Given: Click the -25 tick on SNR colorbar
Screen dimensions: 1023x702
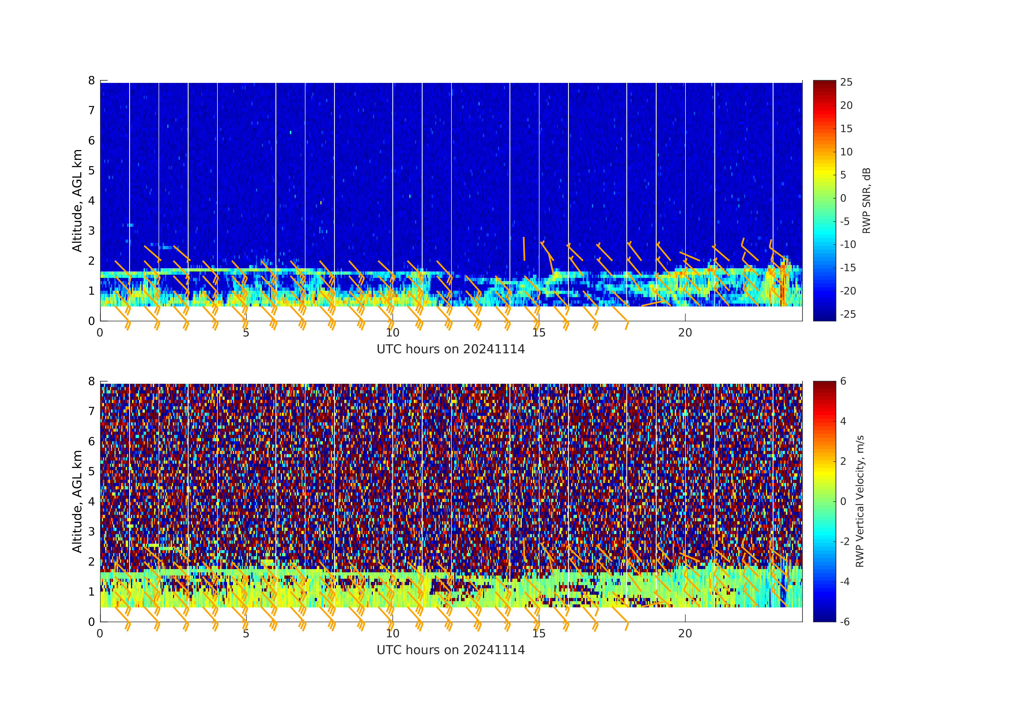Looking at the screenshot, I should click(x=848, y=314).
